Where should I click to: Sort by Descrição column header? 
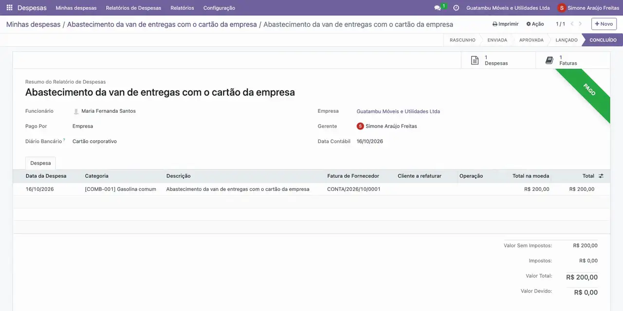(179, 176)
